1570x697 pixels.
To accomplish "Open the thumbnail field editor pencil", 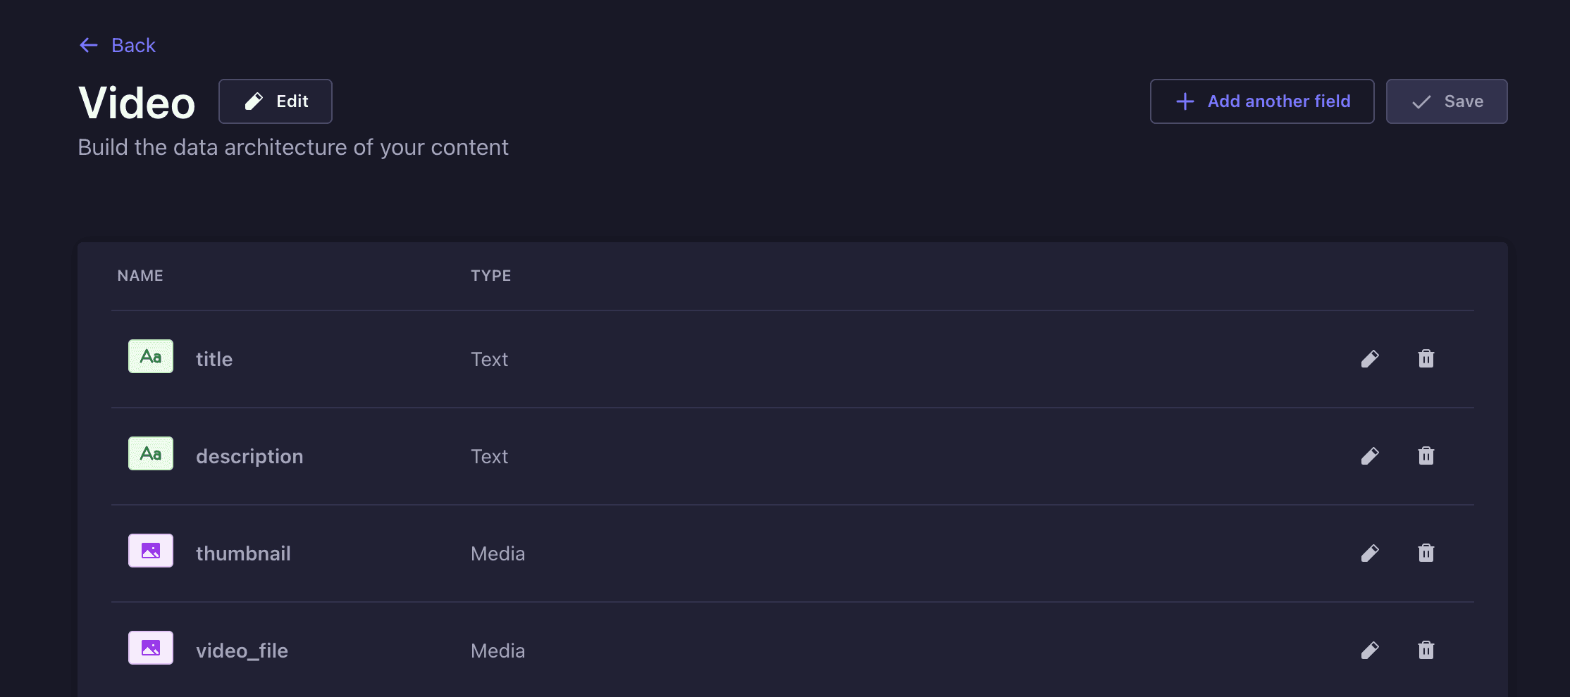I will [x=1370, y=553].
